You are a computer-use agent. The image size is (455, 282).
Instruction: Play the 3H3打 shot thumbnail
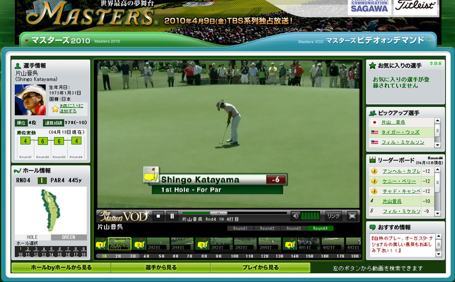click(245, 243)
